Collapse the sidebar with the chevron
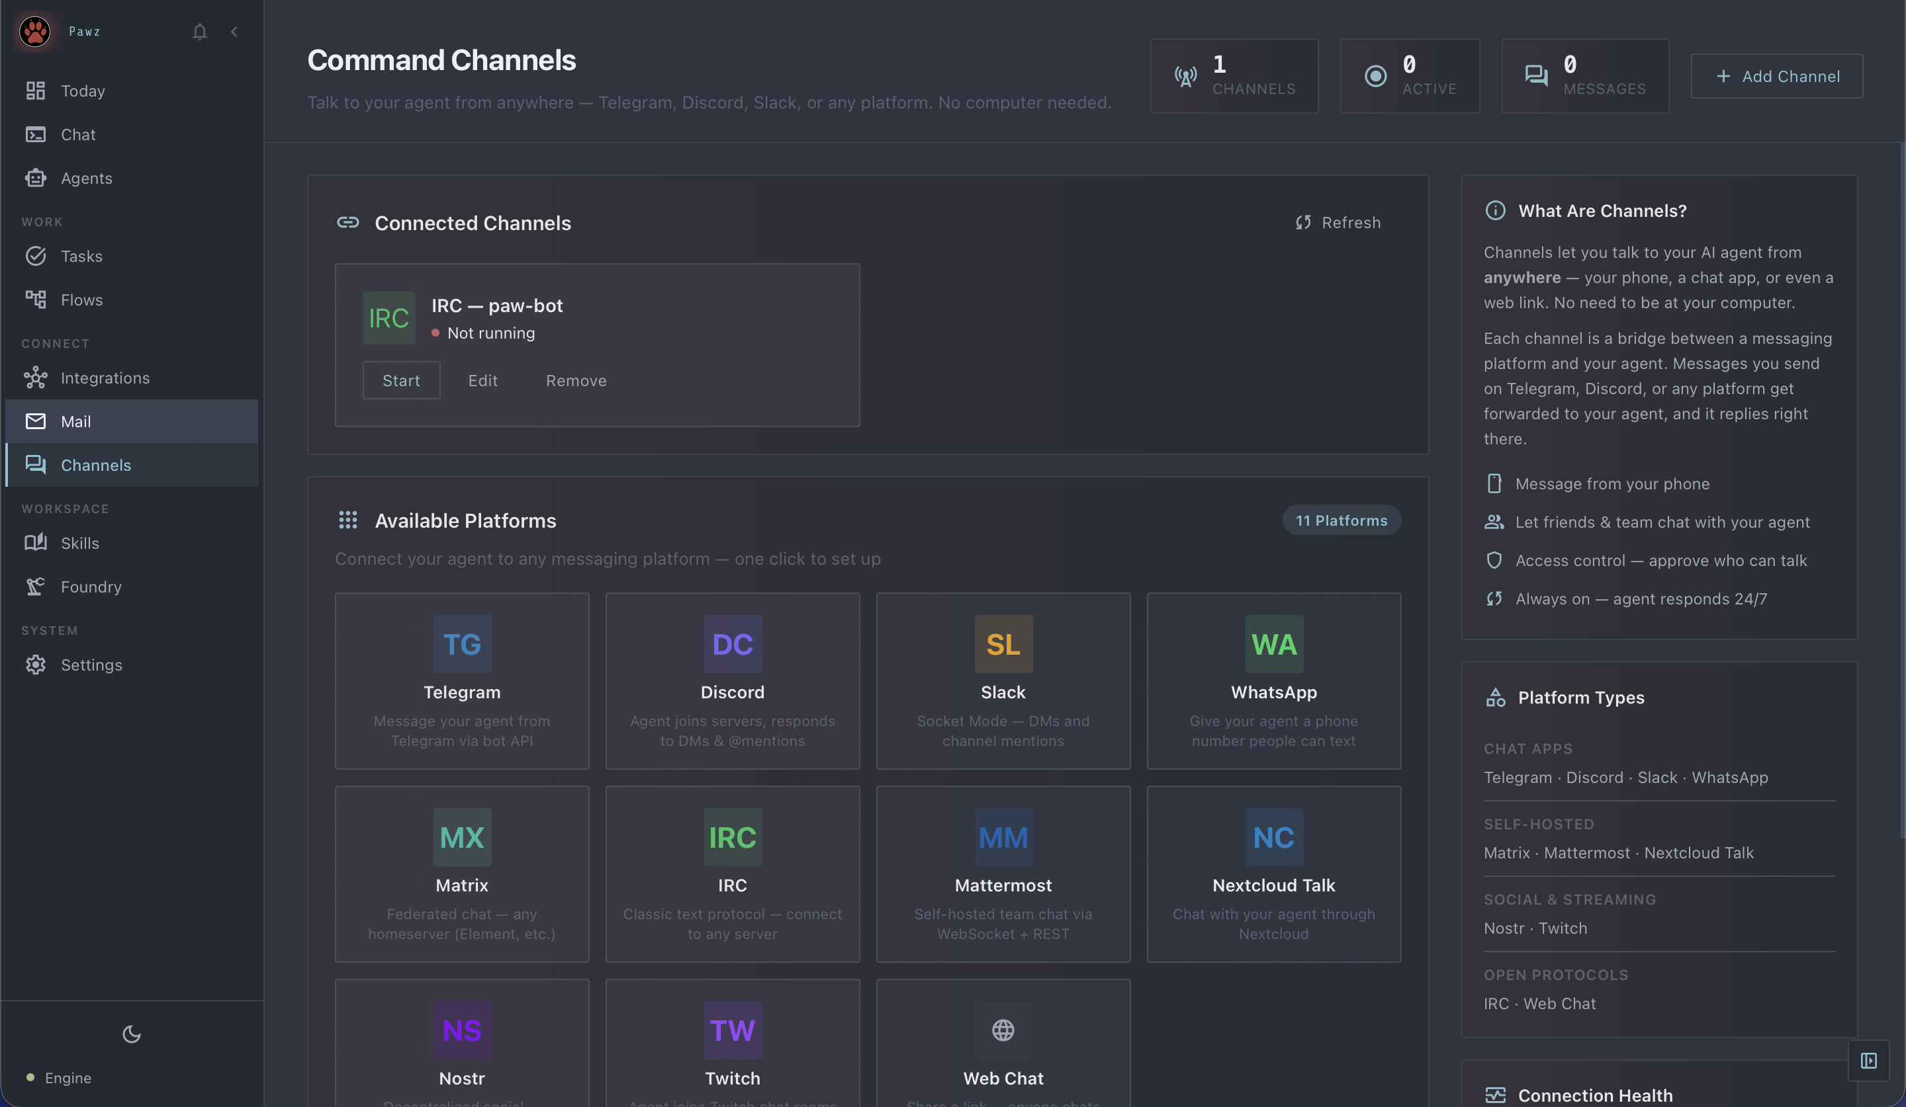Image resolution: width=1906 pixels, height=1107 pixels. (x=234, y=32)
